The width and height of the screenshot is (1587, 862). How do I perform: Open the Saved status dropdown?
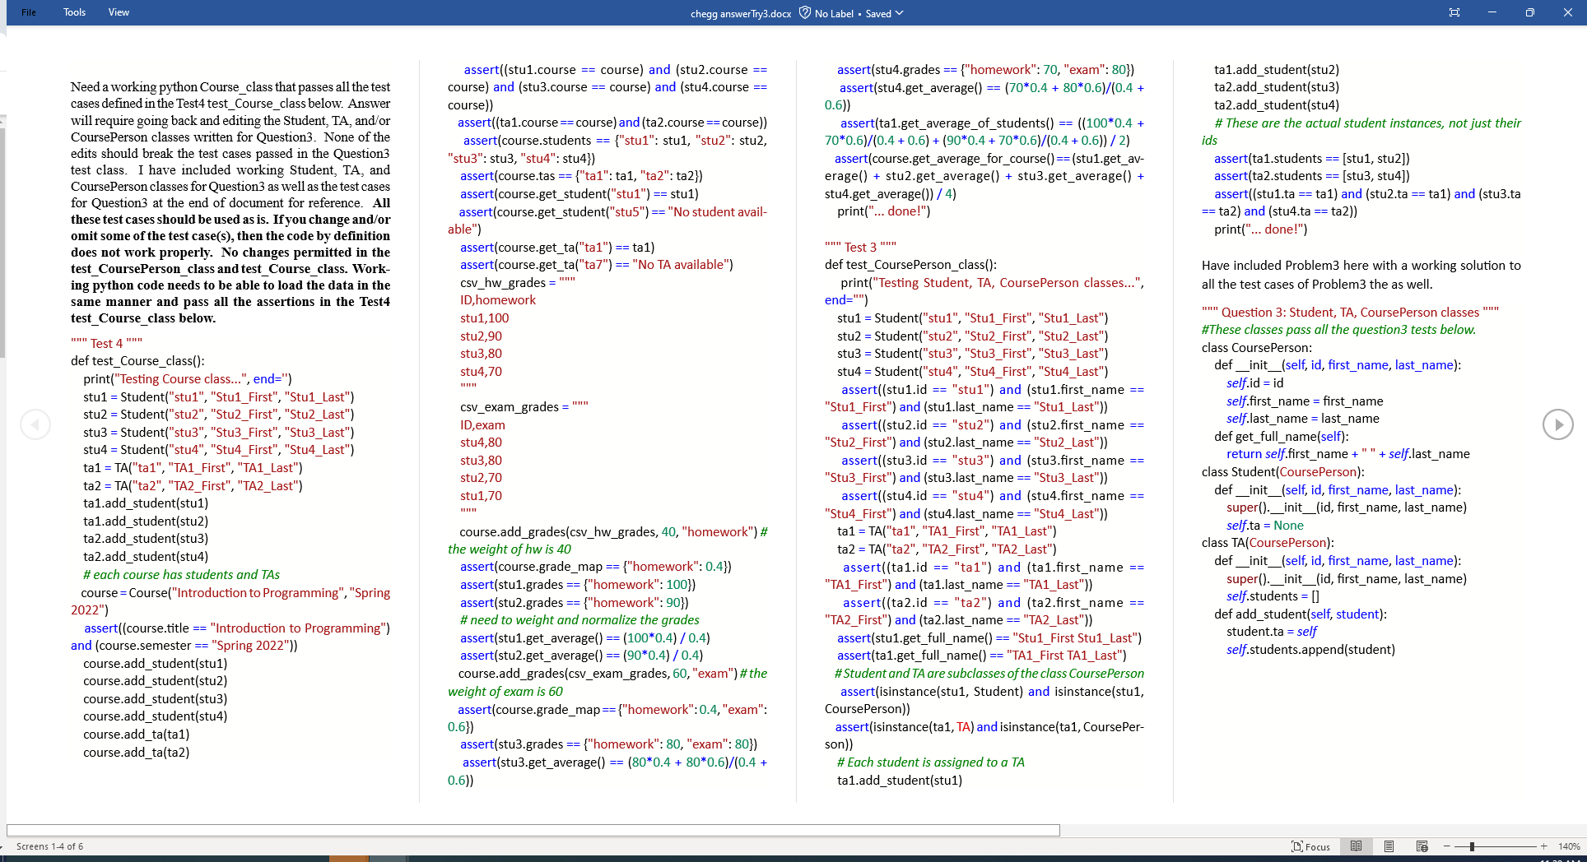pyautogui.click(x=900, y=13)
